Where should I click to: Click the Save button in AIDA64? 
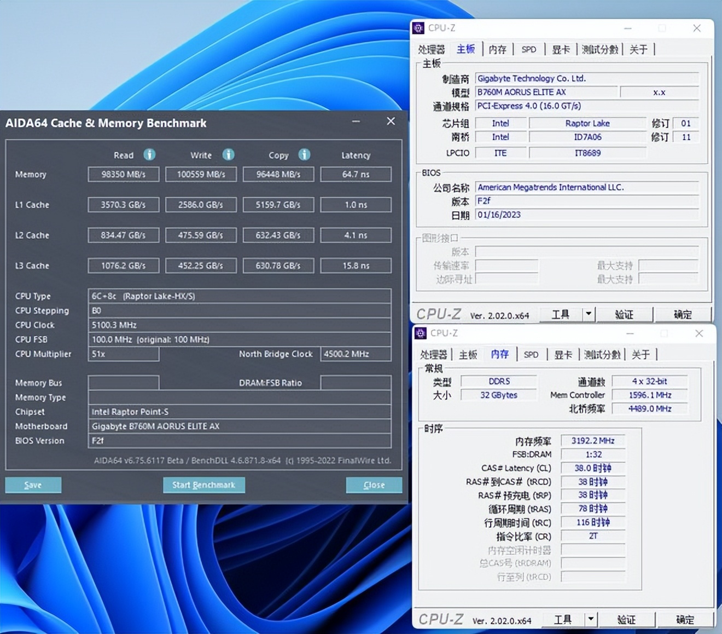[x=33, y=485]
